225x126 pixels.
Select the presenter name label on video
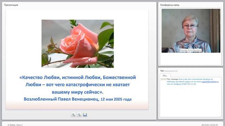pyautogui.click(x=190, y=50)
